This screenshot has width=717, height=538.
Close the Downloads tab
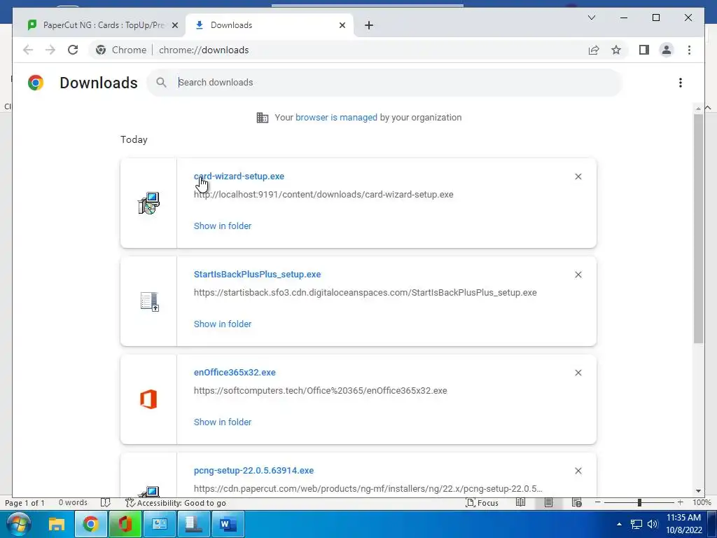(x=342, y=25)
